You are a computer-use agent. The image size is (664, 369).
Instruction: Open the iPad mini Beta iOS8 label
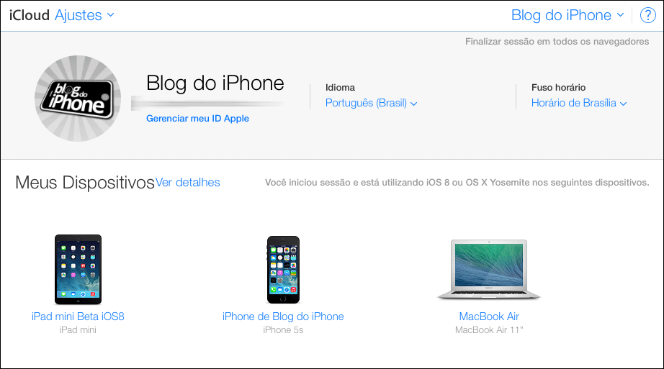(78, 316)
